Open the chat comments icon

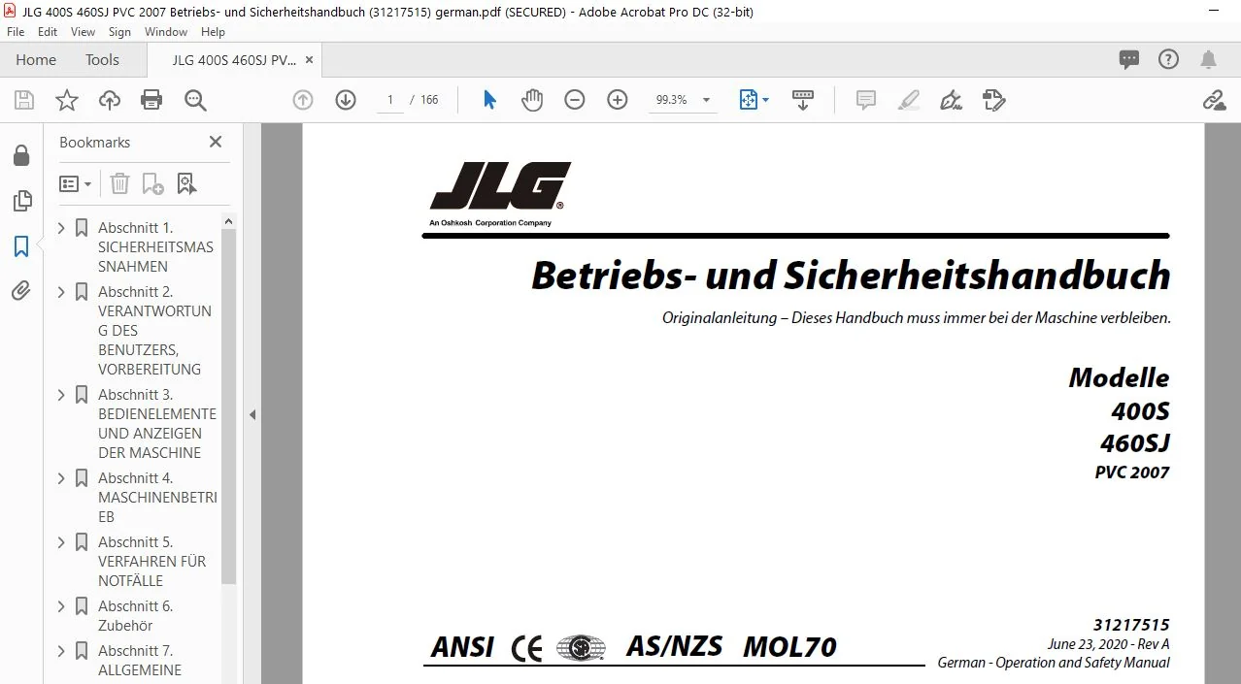(x=1129, y=59)
